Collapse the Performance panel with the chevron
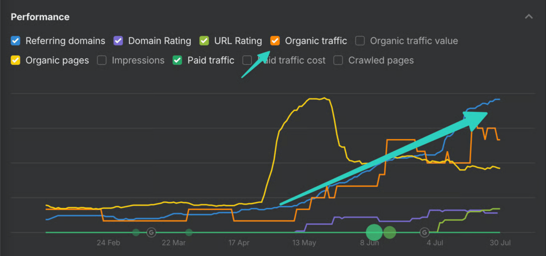This screenshot has height=256, width=546. [529, 16]
